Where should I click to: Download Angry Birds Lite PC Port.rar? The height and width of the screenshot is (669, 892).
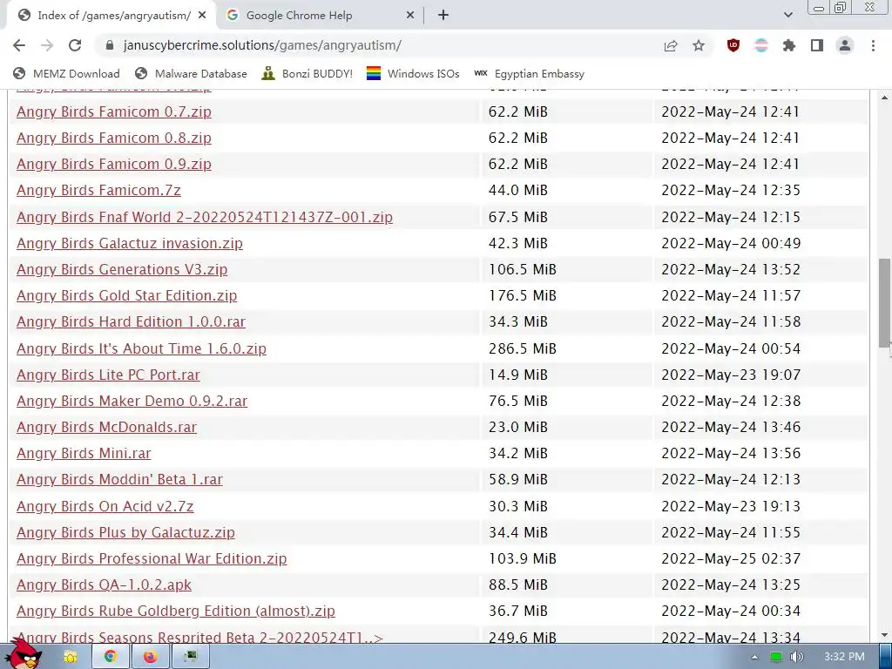click(108, 375)
